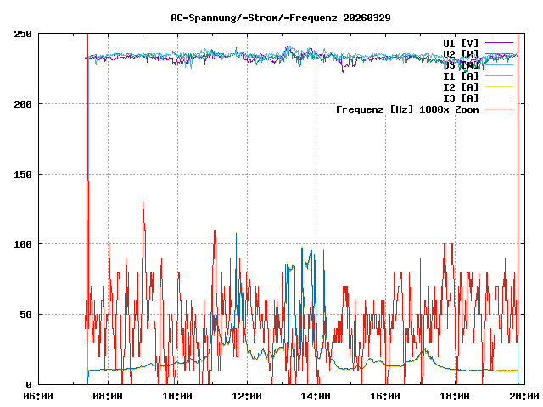543x407 pixels.
Task: Click the 06:00 x-axis time label
Action: tap(38, 395)
